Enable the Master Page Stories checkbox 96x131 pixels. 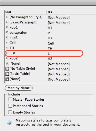pyautogui.click(x=10, y=99)
